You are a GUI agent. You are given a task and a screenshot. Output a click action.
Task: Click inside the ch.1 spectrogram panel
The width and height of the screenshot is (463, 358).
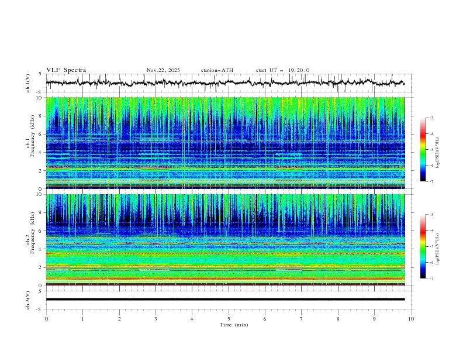pos(225,143)
